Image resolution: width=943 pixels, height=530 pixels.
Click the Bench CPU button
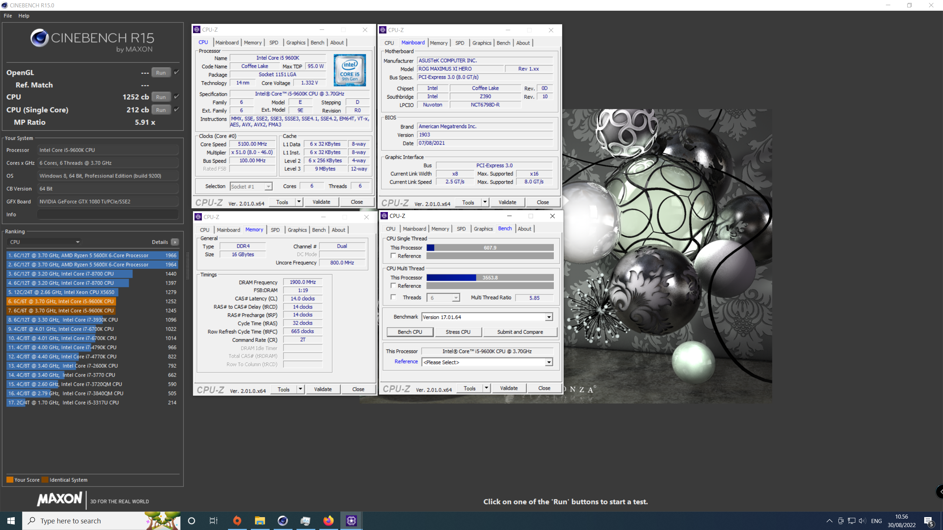410,332
